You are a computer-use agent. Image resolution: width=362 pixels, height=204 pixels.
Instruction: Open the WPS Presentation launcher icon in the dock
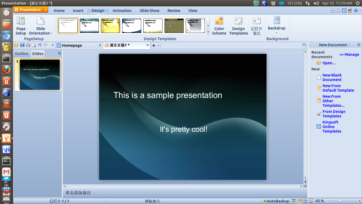point(6,138)
